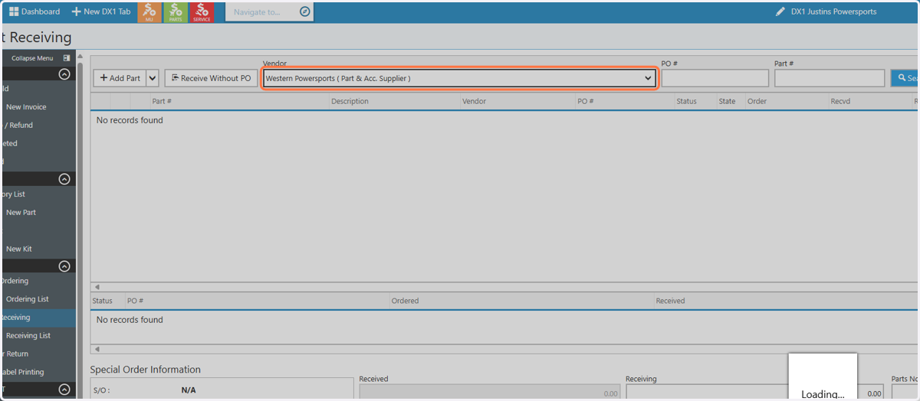The width and height of the screenshot is (920, 401).
Task: Click the compass icon in Navigate box
Action: (x=305, y=11)
